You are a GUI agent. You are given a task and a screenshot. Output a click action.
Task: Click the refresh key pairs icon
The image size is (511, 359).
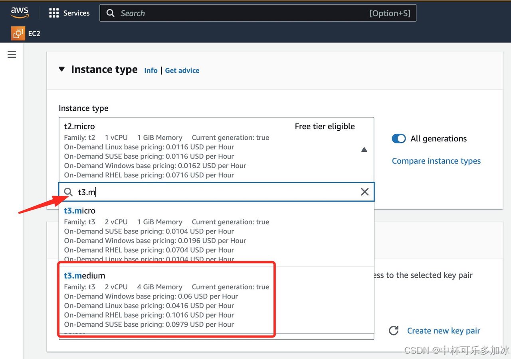pos(394,331)
